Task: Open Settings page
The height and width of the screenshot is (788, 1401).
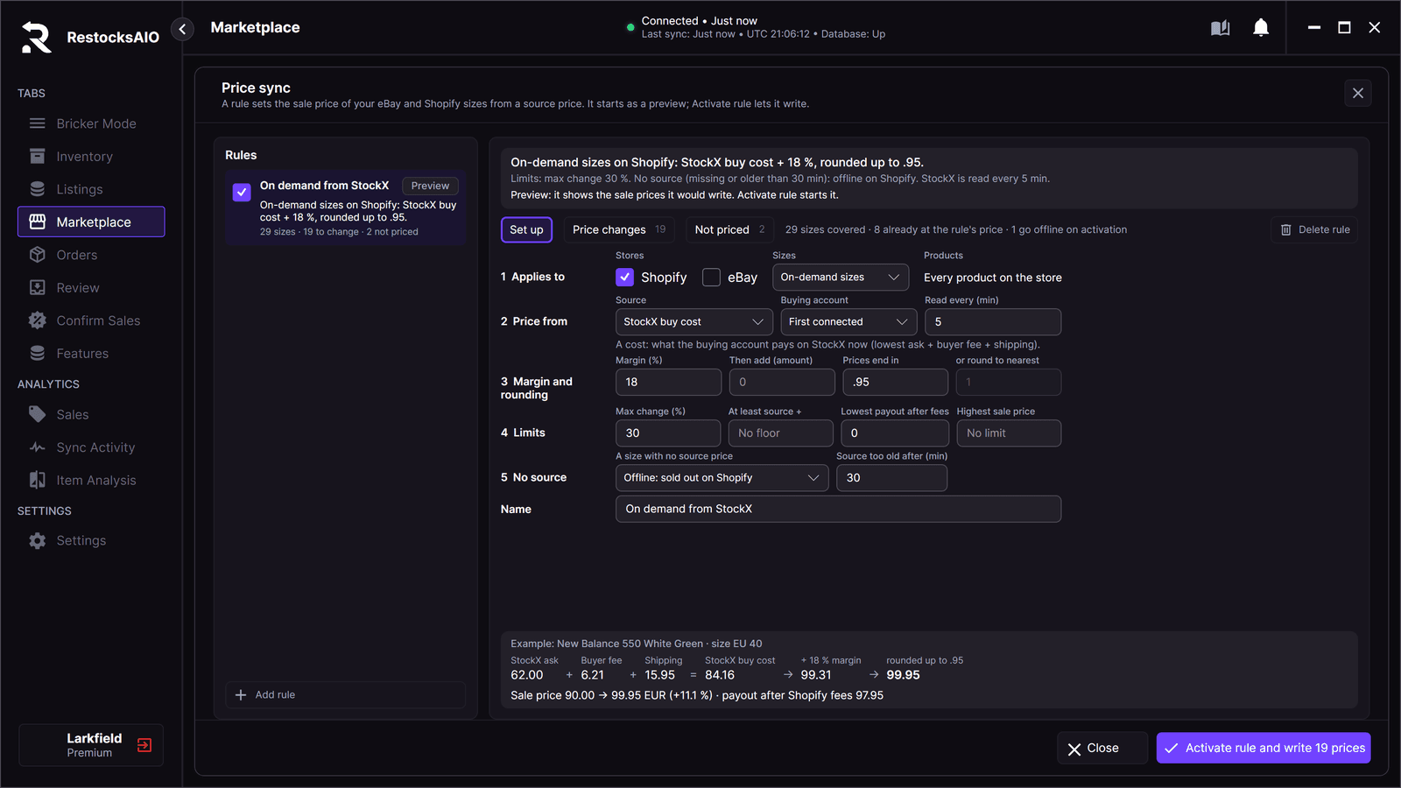Action: (91, 541)
